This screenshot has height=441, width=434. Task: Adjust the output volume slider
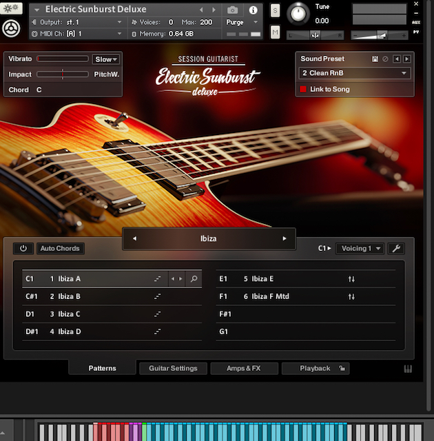[379, 35]
